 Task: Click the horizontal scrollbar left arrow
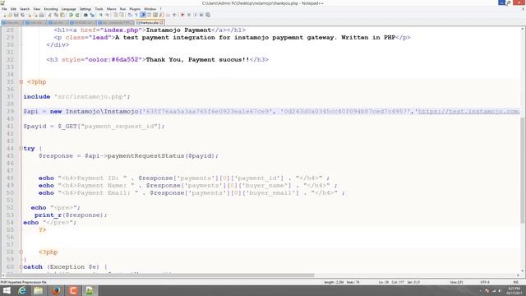click(x=3, y=275)
